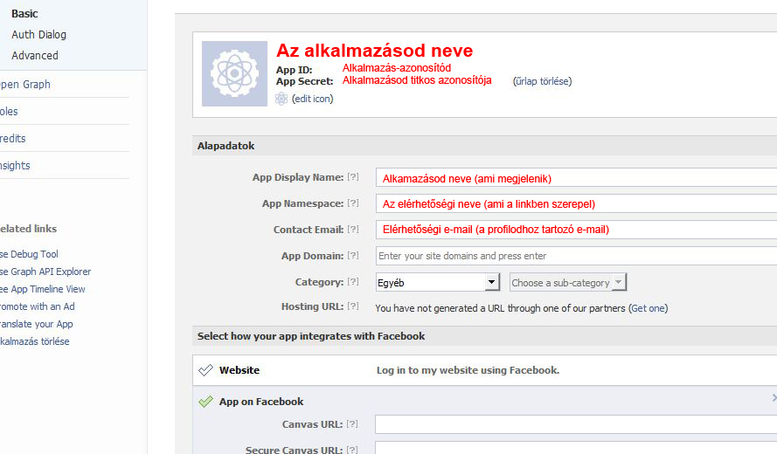The height and width of the screenshot is (454, 777).
Task: Click the Translate your App link
Action: coord(37,324)
